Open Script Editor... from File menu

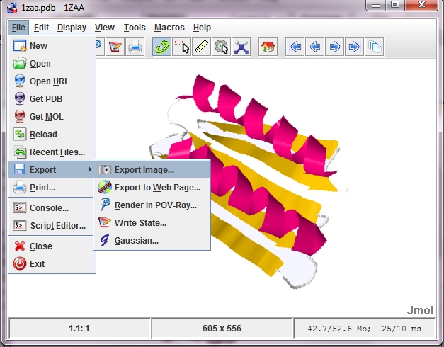(52, 225)
